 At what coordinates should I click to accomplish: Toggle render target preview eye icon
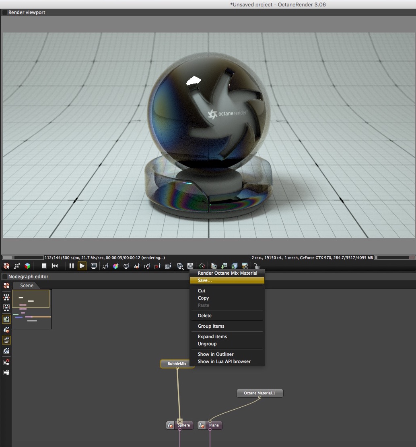(6, 319)
